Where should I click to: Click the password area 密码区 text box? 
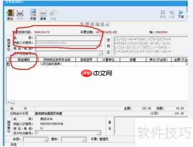point(151,46)
